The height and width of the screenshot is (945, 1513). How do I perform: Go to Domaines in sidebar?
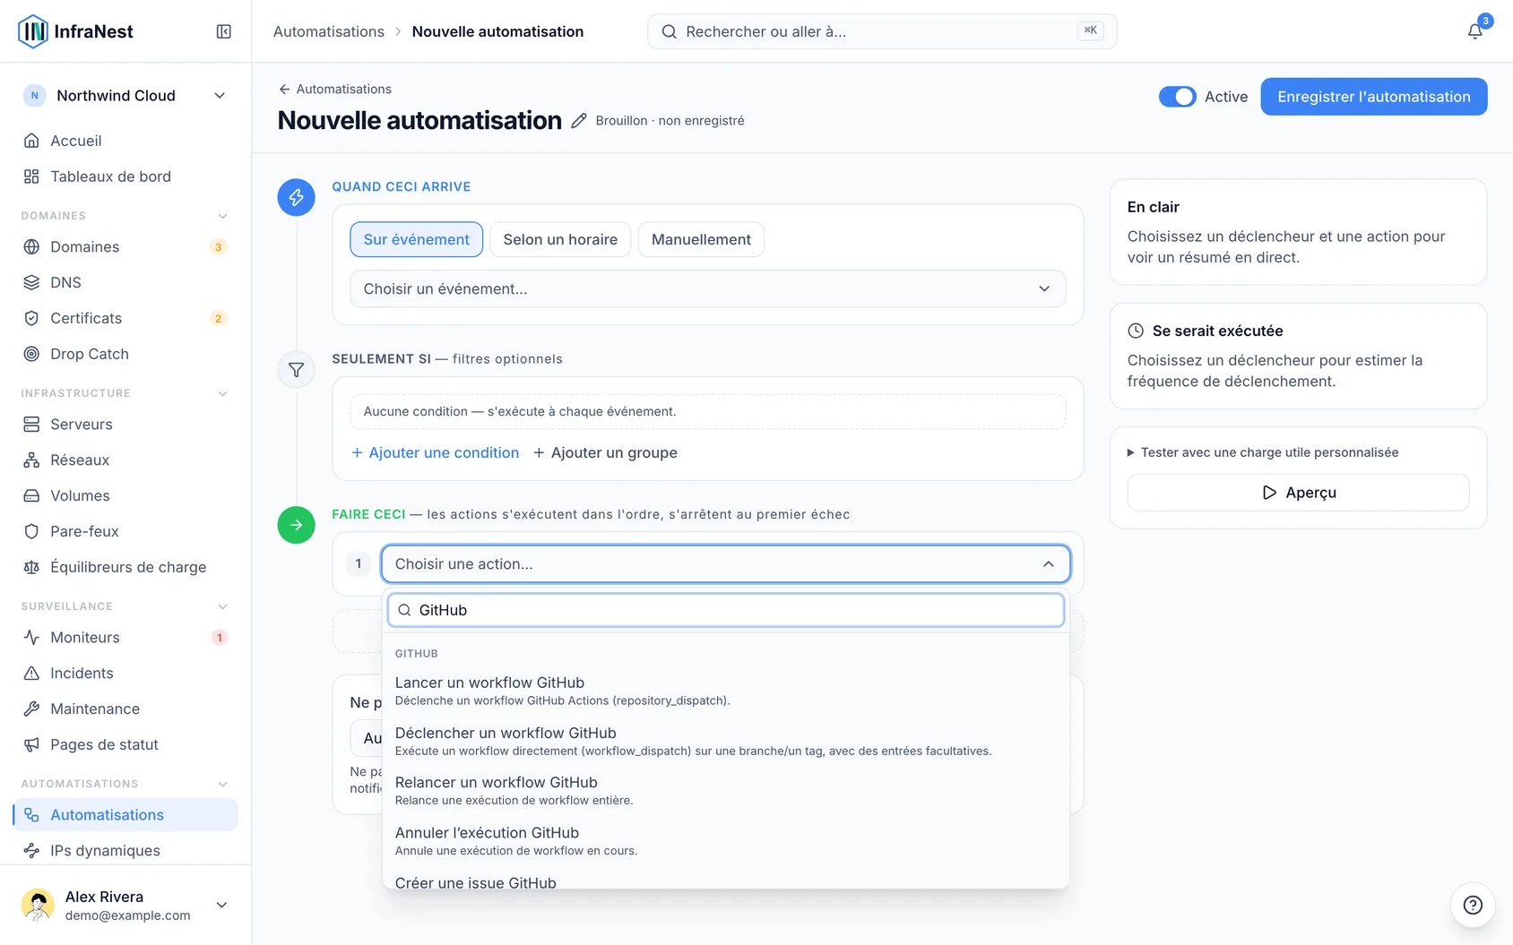pyautogui.click(x=125, y=246)
